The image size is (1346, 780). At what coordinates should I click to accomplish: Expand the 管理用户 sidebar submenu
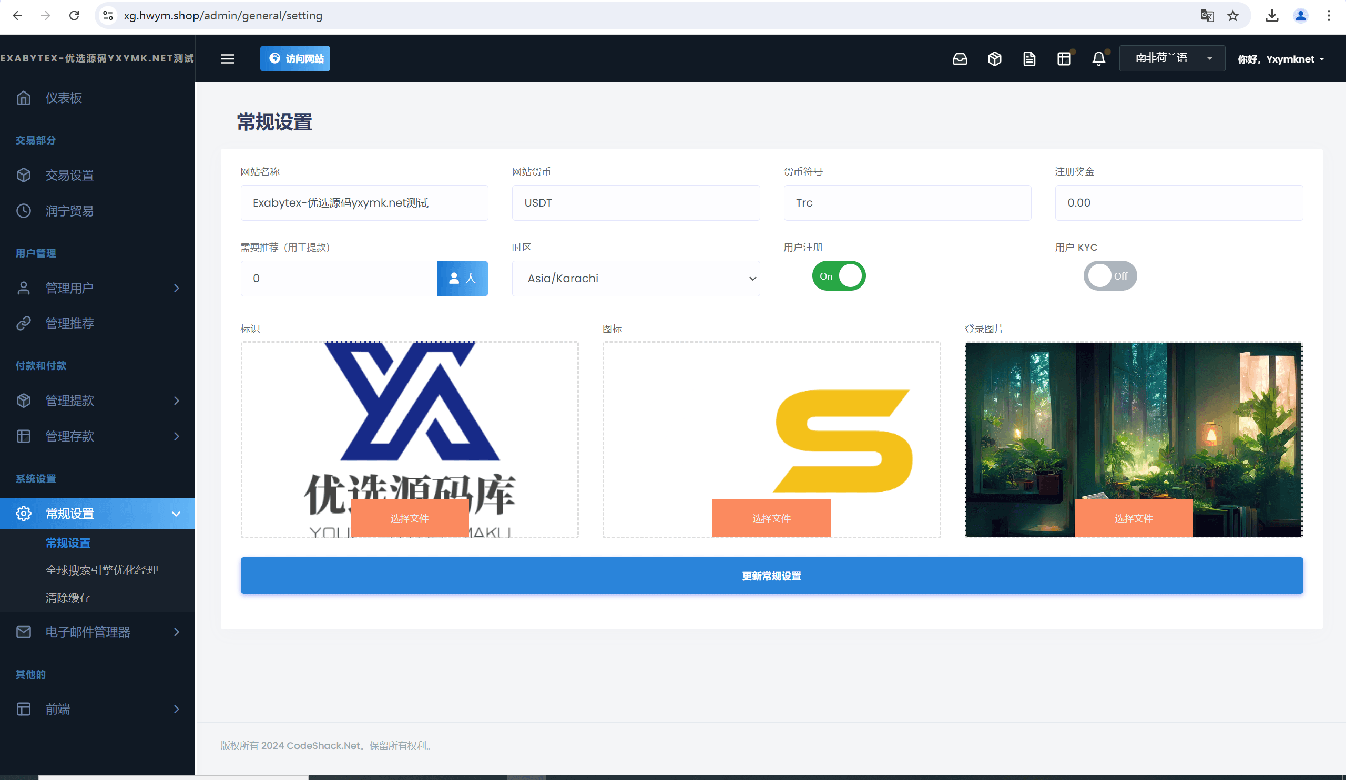[x=97, y=289]
